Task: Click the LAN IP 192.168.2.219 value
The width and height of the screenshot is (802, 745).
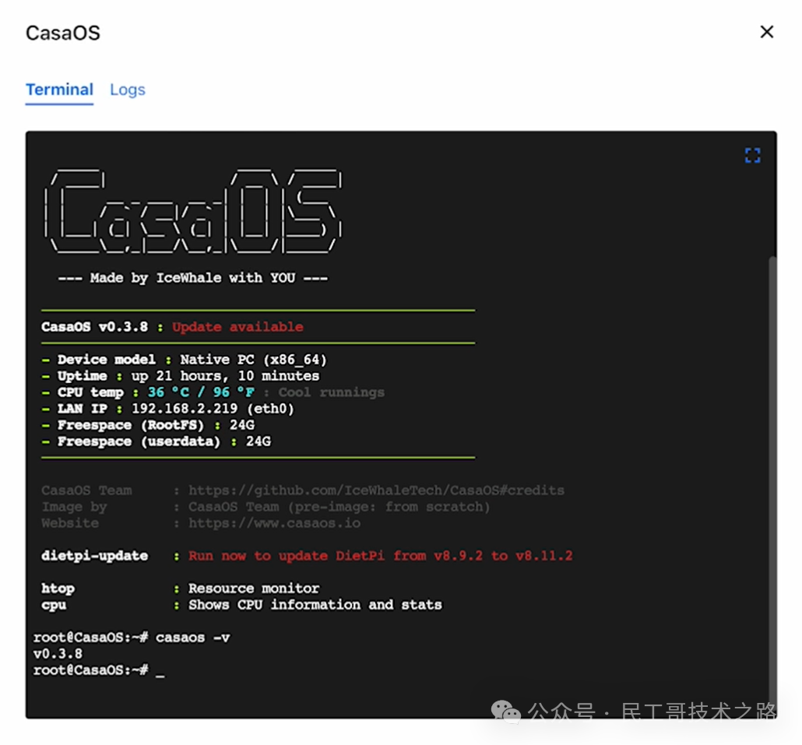Action: point(185,409)
